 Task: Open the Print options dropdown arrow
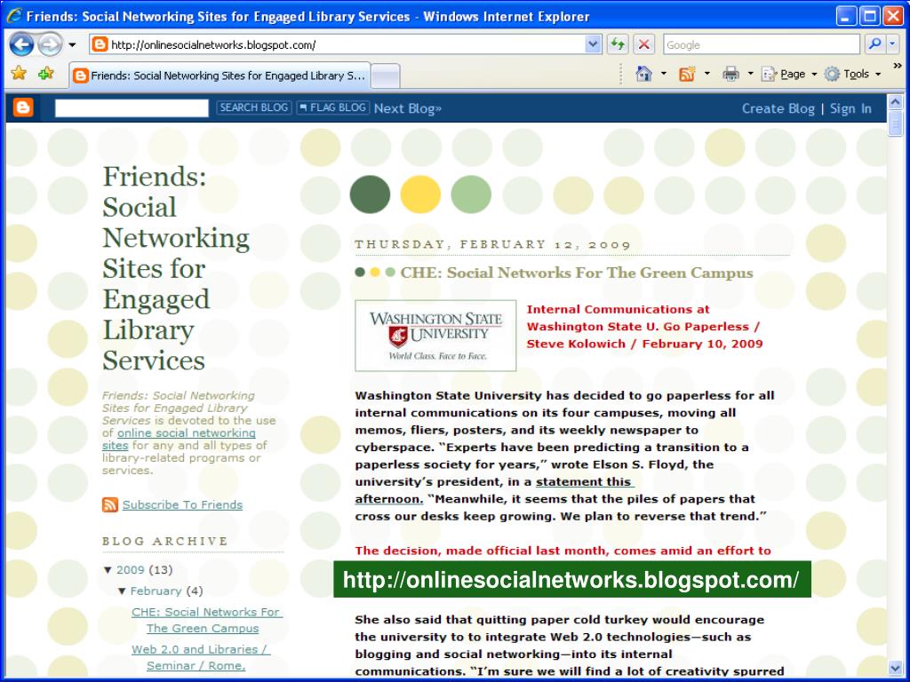pyautogui.click(x=750, y=74)
